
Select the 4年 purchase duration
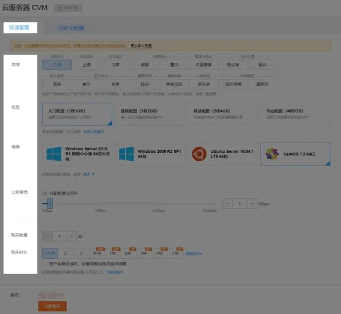point(160,253)
